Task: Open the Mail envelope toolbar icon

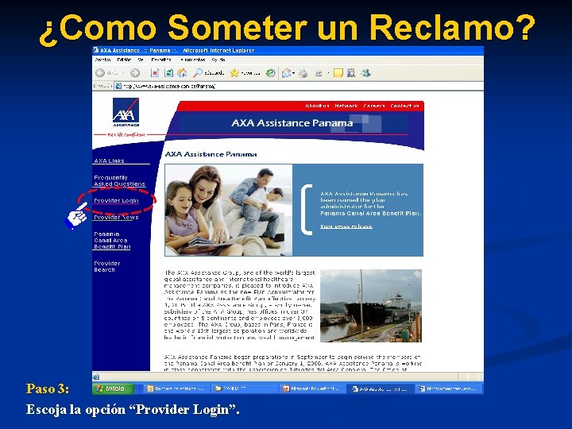Action: tap(287, 73)
